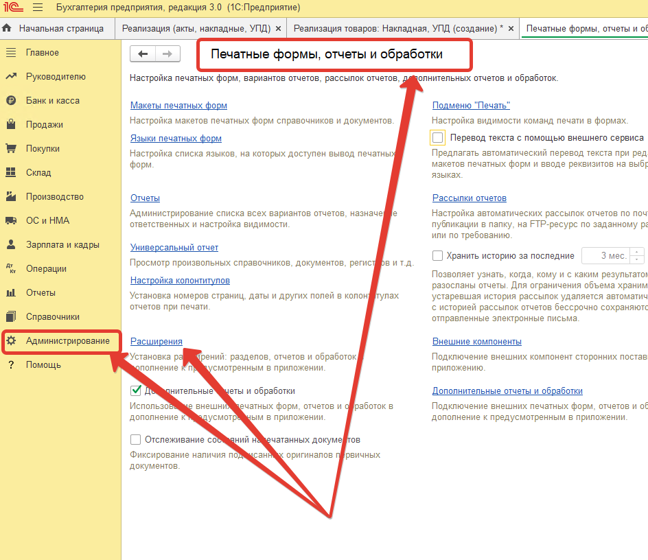Close the Реализация товаров: Накладная tab
This screenshot has height=560, width=648.
[x=511, y=29]
